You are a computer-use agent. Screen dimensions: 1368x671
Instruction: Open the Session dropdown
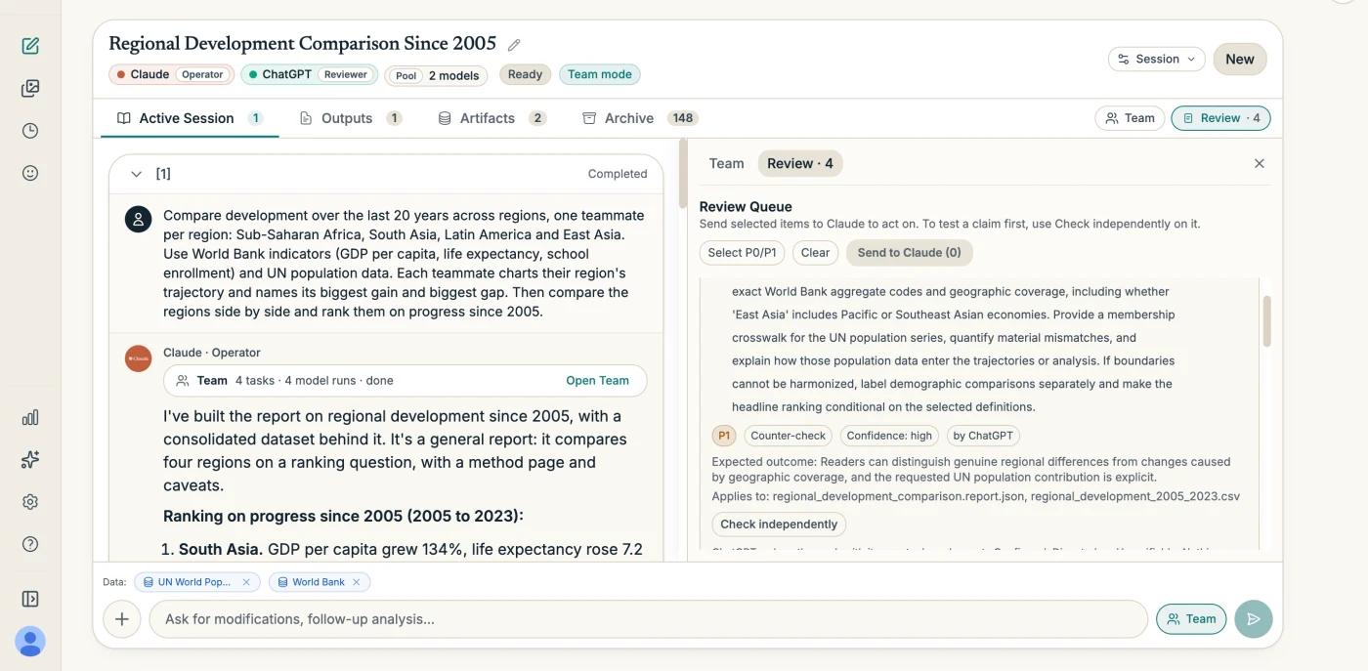pyautogui.click(x=1157, y=60)
